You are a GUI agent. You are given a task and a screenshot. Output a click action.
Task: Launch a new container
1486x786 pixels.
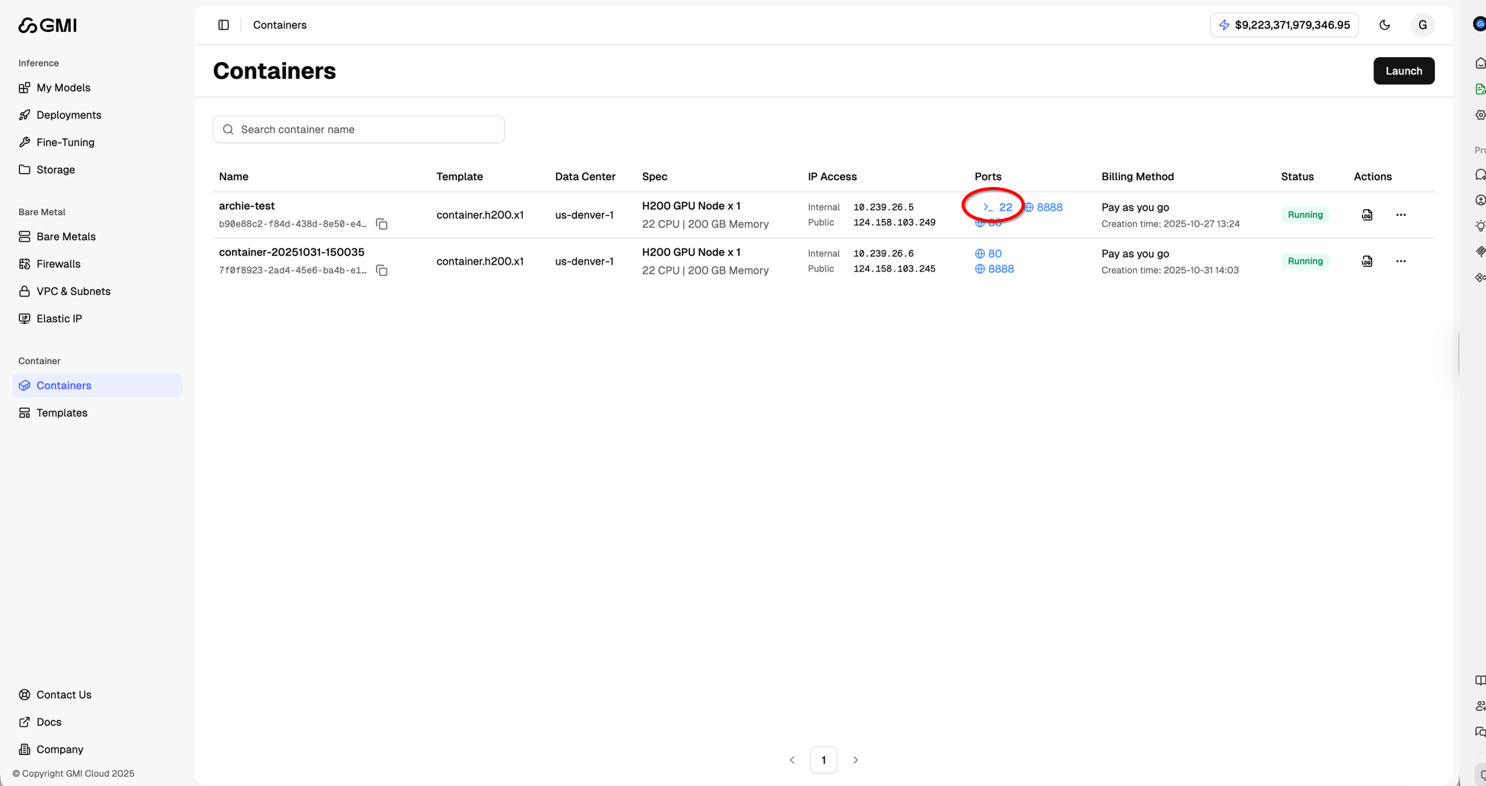[x=1403, y=71]
